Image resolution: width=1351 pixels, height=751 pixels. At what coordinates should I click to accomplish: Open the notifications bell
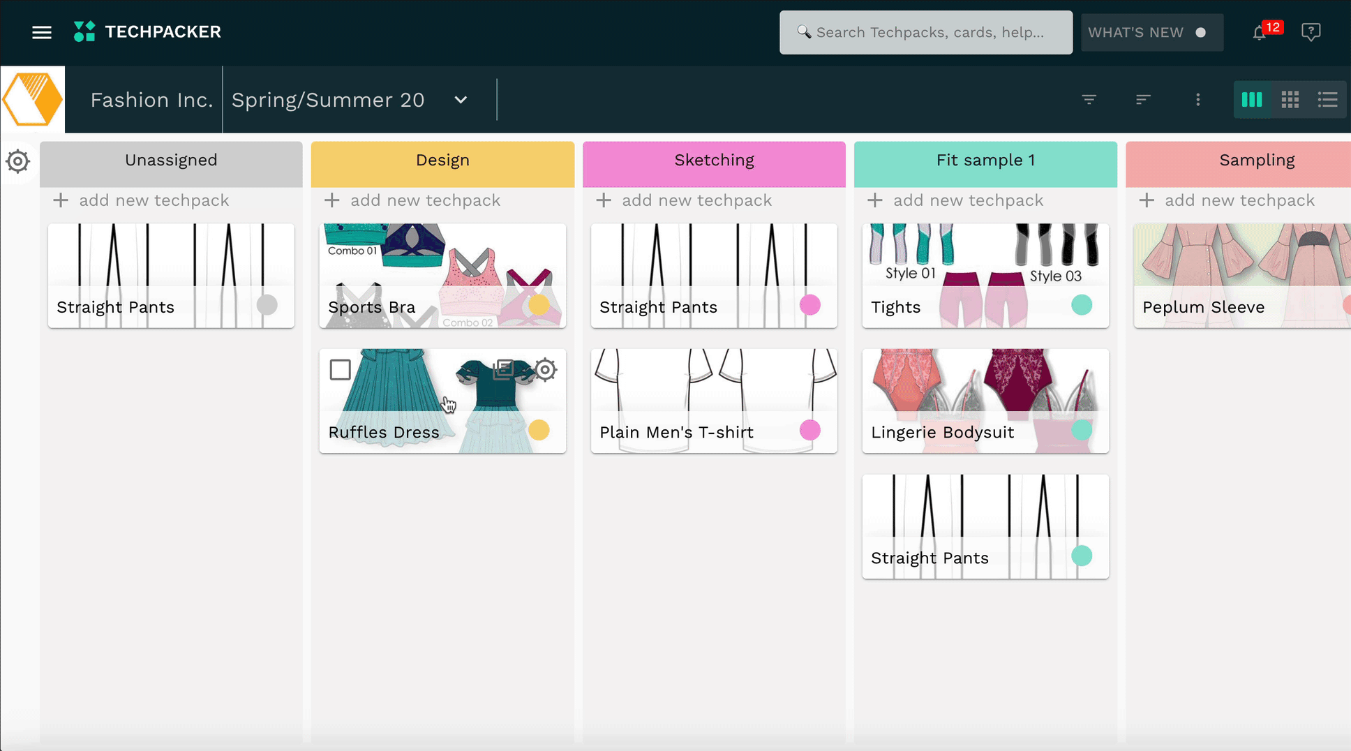[x=1260, y=33]
